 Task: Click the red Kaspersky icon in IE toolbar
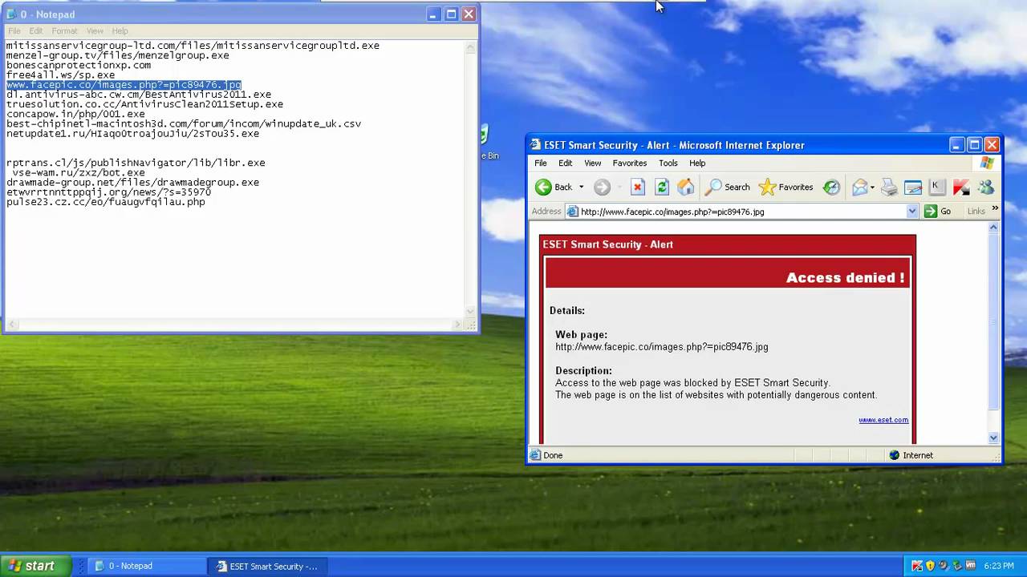(961, 188)
